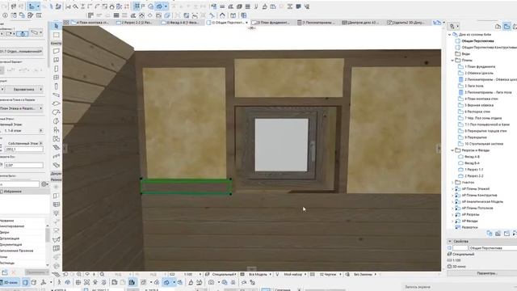
Task: Open 4 План монтажа стен in Navigator
Action: 481,99
